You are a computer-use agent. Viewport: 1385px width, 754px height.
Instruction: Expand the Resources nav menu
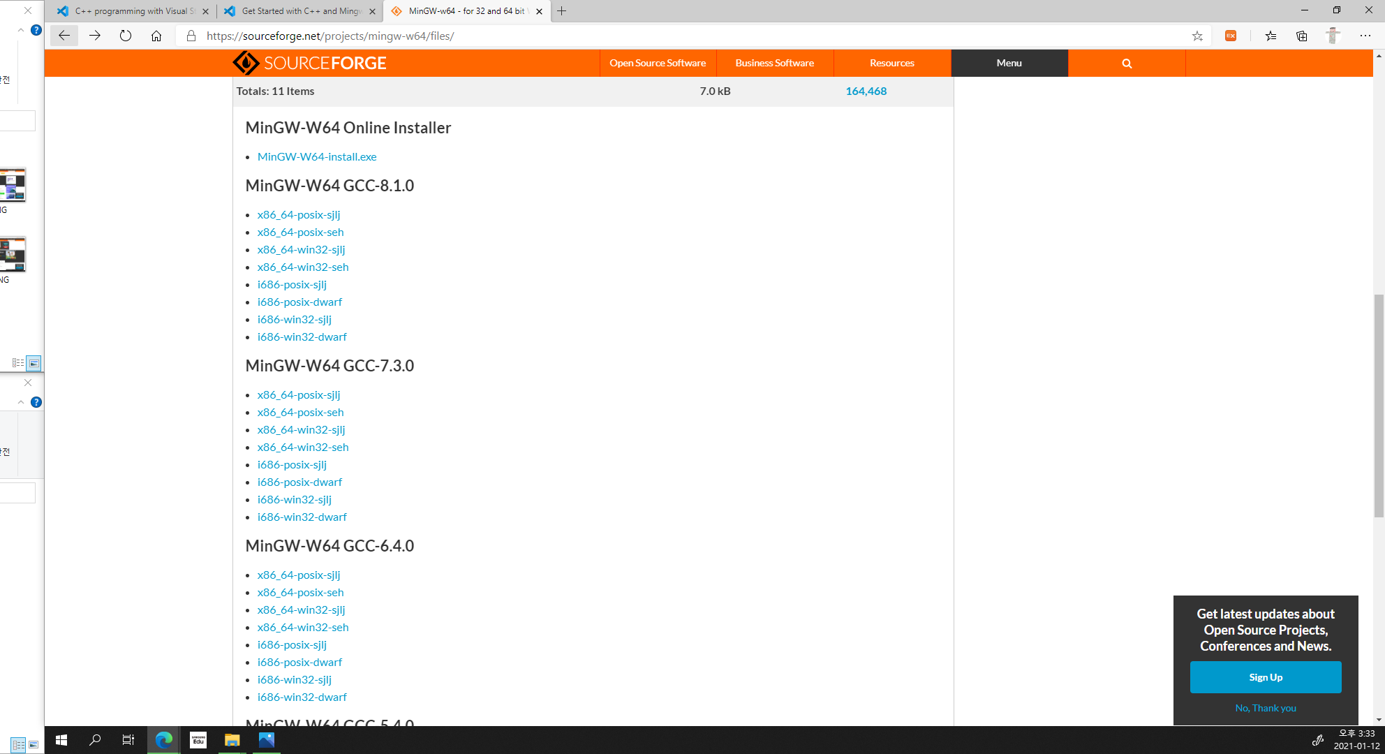(891, 63)
